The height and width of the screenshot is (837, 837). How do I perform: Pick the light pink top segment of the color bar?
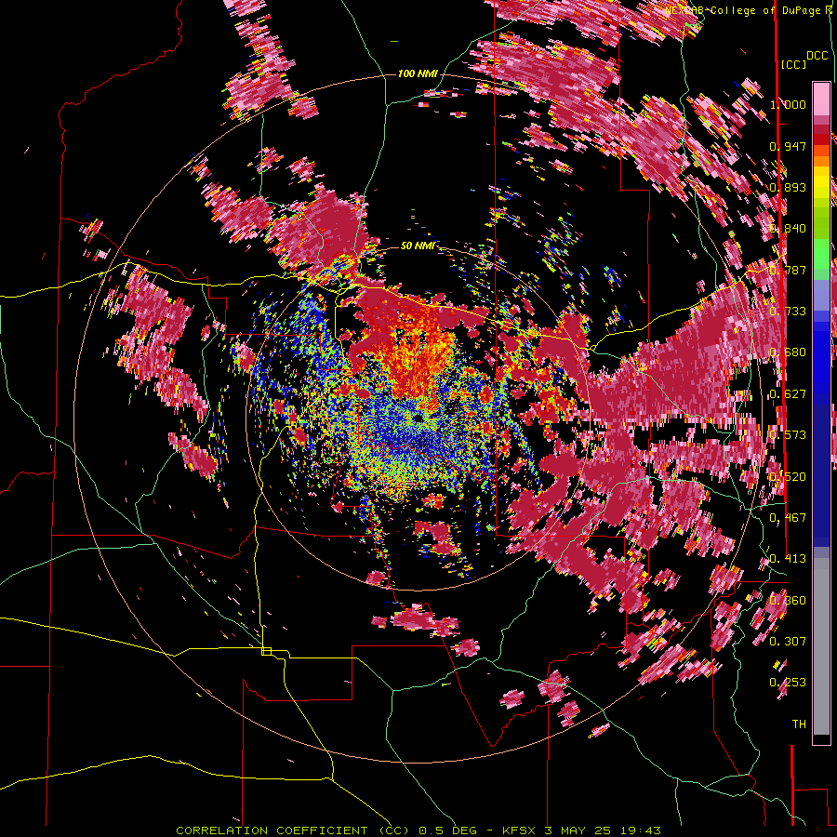821,99
